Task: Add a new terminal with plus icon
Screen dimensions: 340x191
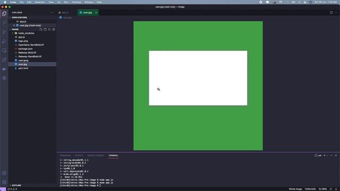Action: tap(325, 155)
